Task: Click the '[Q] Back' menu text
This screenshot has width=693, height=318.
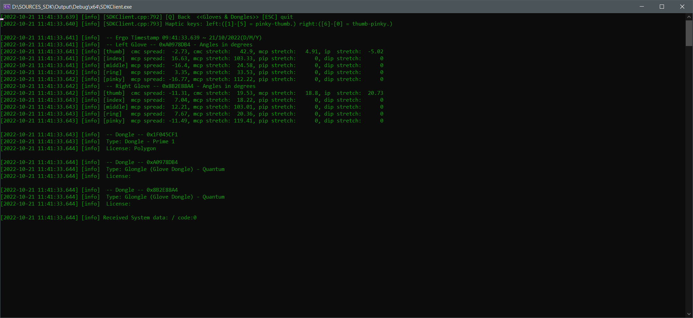Action: 178,17
